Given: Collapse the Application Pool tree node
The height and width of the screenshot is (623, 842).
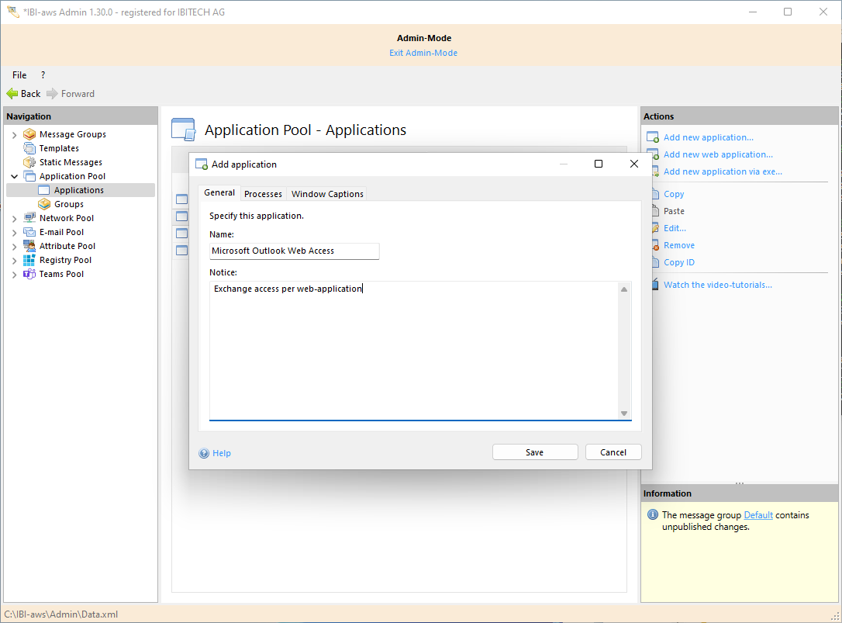Looking at the screenshot, I should pos(14,176).
